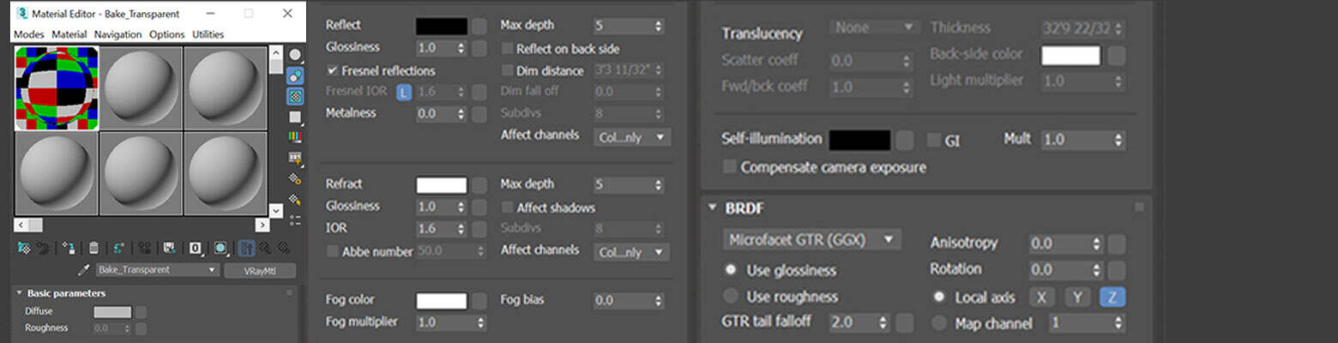Viewport: 1338px width, 343px height.
Task: Pick material from object eyedropper
Action: (83, 270)
